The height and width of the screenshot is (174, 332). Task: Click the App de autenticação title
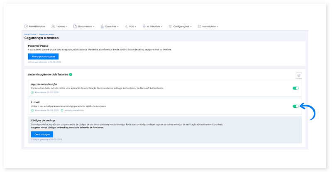tap(44, 84)
